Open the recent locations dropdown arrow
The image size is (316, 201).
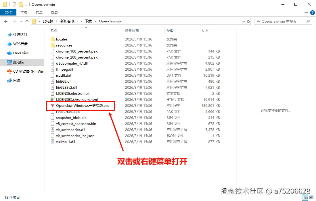click(x=21, y=21)
